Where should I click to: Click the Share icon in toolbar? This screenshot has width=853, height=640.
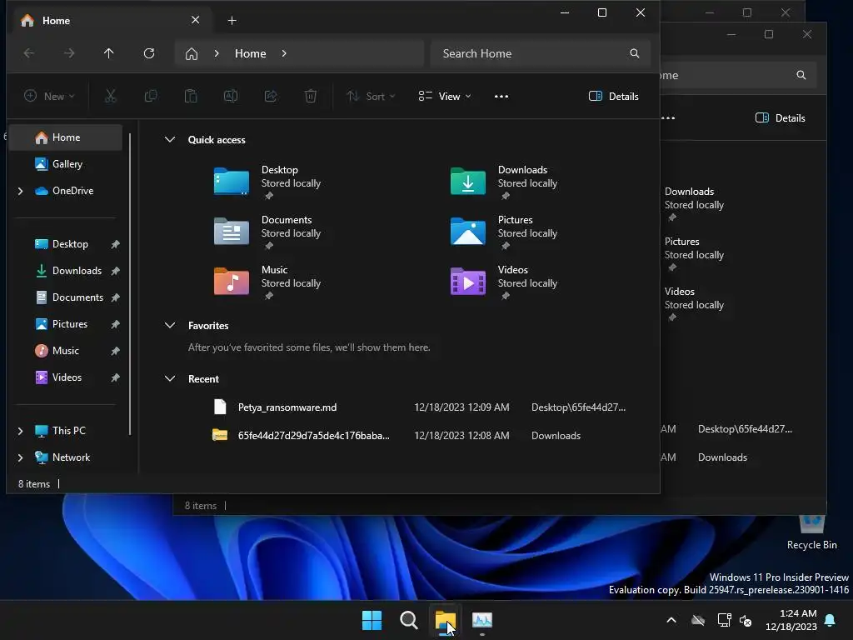coord(271,97)
